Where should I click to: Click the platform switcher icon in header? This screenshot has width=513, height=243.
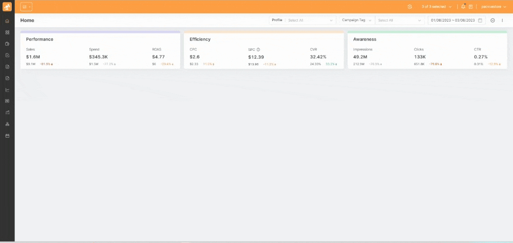pyautogui.click(x=26, y=7)
